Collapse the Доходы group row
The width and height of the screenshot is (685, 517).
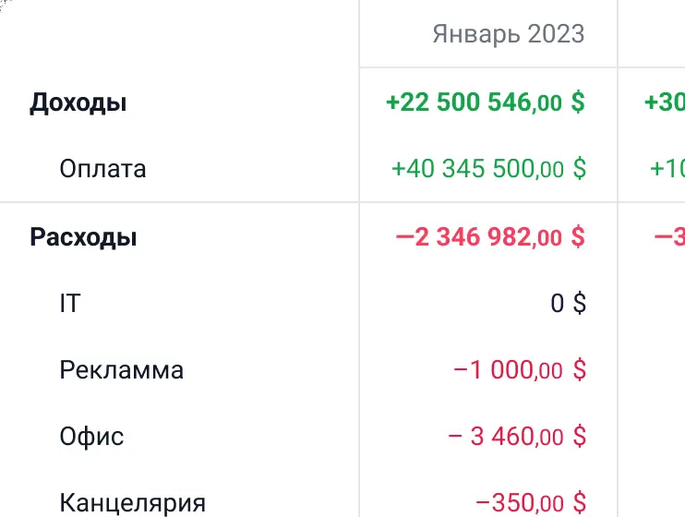pyautogui.click(x=78, y=102)
